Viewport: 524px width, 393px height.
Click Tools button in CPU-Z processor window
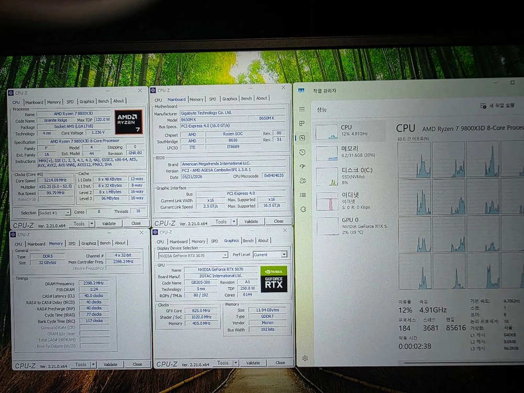79,224
